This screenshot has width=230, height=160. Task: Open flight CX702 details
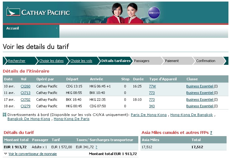click(25, 100)
